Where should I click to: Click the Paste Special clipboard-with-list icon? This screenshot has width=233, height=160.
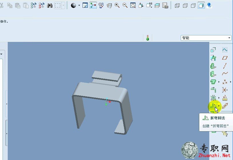26,5
